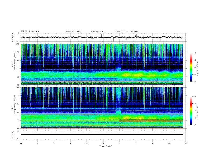Click the ch.2 "Frequency (kHz)" axis label

coord(15,104)
